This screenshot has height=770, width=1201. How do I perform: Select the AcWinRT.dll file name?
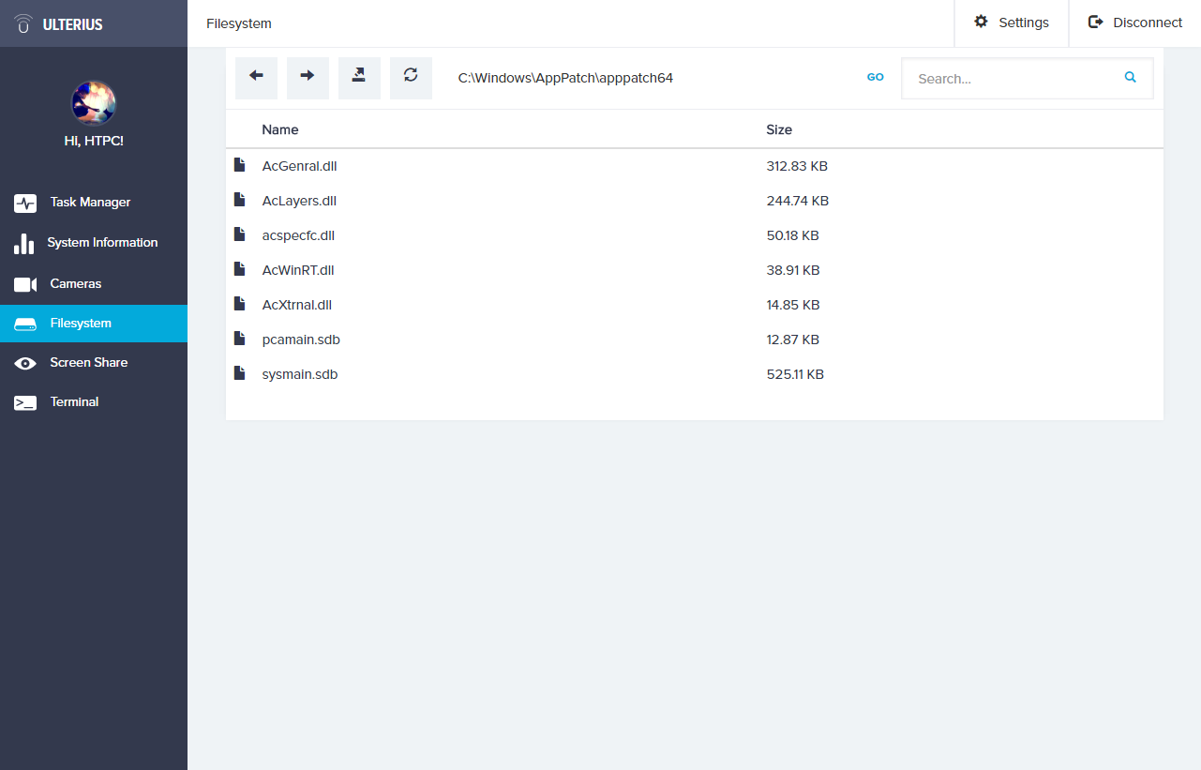[298, 270]
